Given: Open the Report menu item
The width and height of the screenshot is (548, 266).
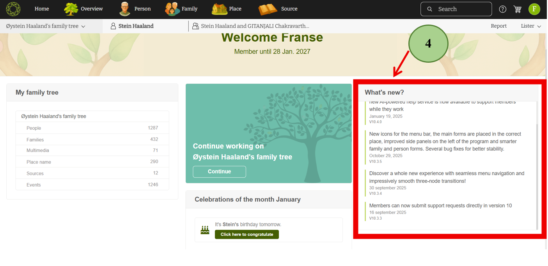Looking at the screenshot, I should 498,26.
